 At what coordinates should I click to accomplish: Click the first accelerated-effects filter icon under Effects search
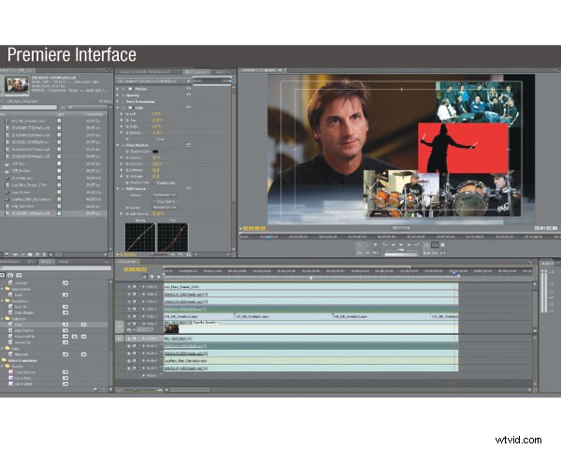(x=3, y=275)
